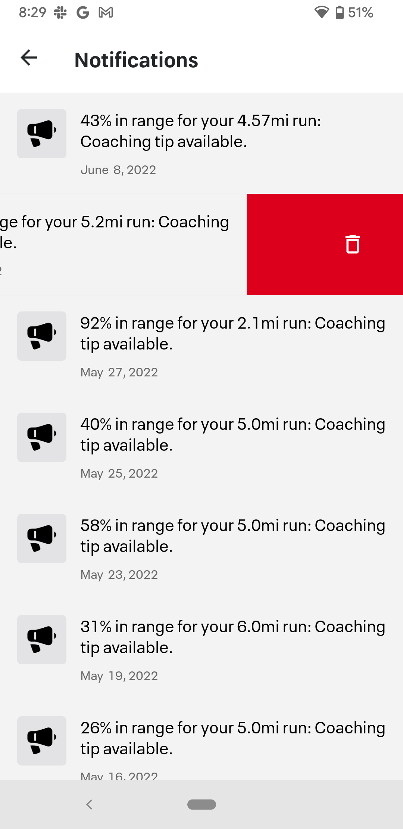Tap megaphone icon for 26% in range notification
The width and height of the screenshot is (403, 829).
tap(42, 741)
